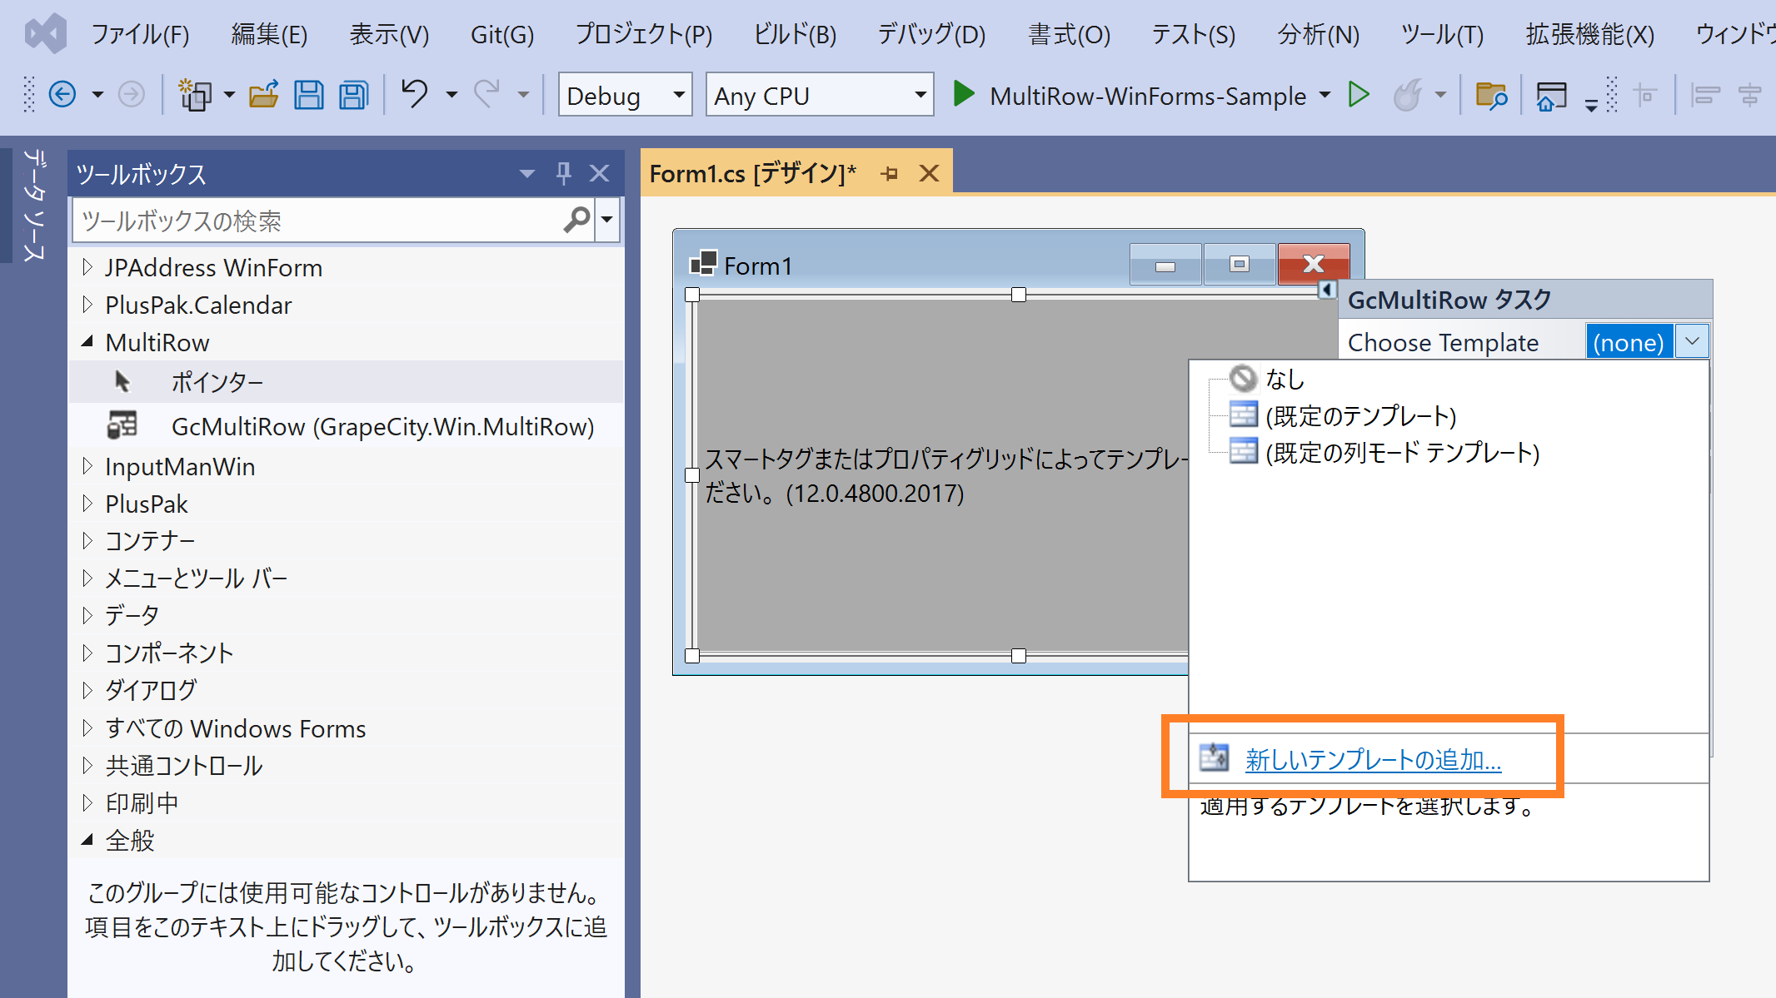Click the Visual Studio logo icon
This screenshot has width=1776, height=998.
pyautogui.click(x=46, y=34)
